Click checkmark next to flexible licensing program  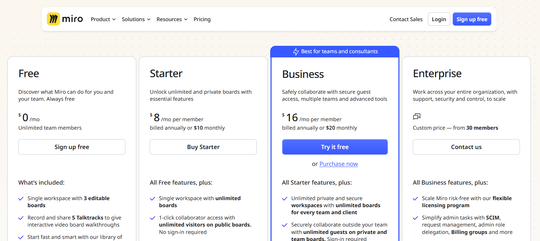pyautogui.click(x=416, y=199)
